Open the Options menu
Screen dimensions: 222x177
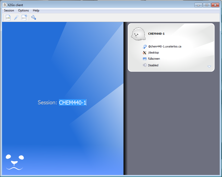tap(23, 10)
